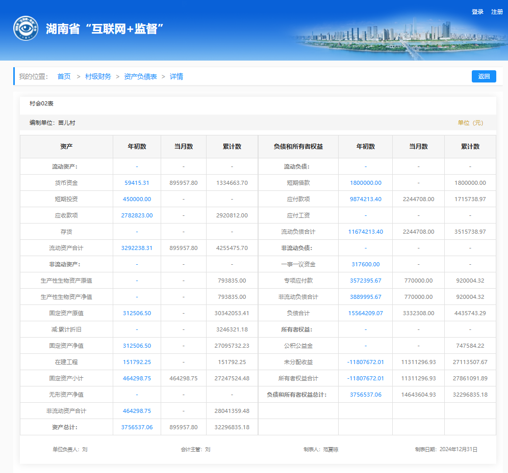508x473 pixels.
Task: Select 应收款项 累计数 2920812.00
Action: tap(232, 215)
